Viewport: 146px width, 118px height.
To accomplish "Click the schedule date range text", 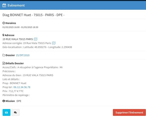I will (x=20, y=27).
